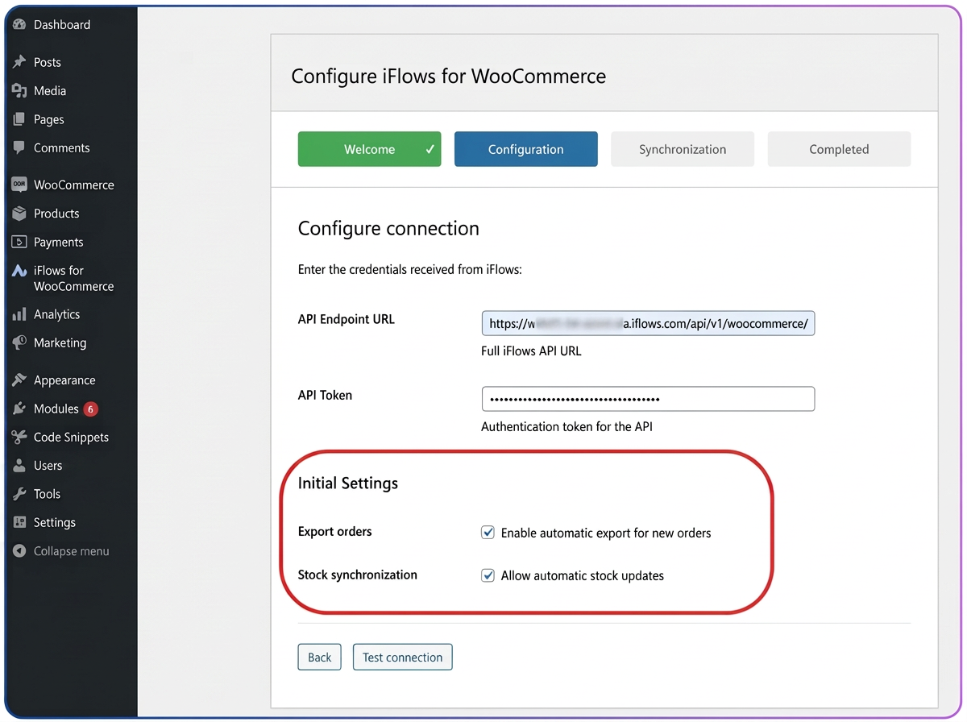Select the Welcome step tab
Screen dimensions: 967x722
tap(369, 149)
